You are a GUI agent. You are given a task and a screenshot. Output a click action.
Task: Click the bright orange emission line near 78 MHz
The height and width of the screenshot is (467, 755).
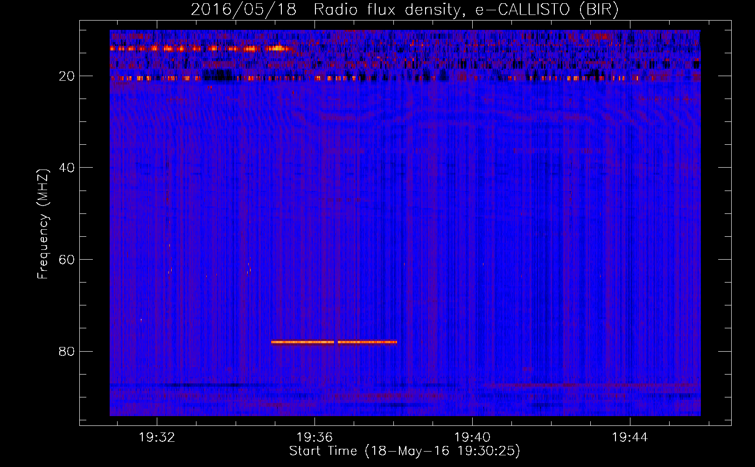click(x=334, y=342)
